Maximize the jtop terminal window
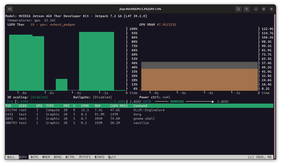 263,9
